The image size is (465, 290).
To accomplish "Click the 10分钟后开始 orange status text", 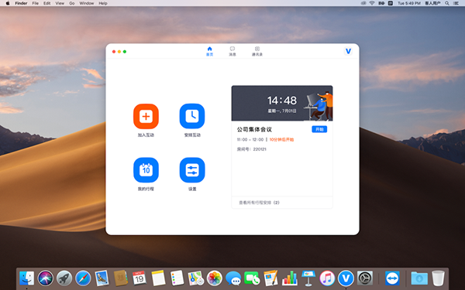I will pos(281,140).
